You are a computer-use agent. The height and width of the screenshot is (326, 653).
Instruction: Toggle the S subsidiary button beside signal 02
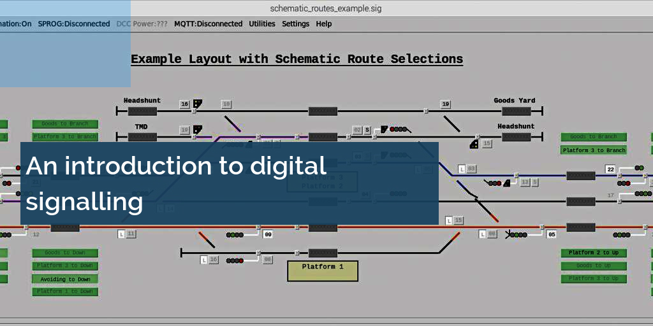pos(367,130)
